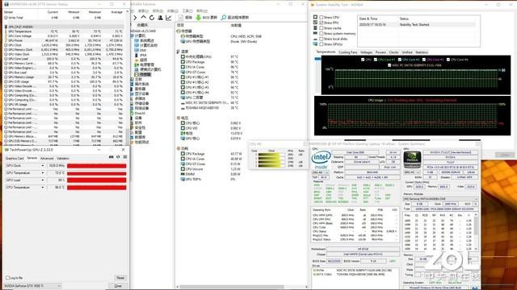
Task: Check the Log to file option
Action: click(7, 278)
